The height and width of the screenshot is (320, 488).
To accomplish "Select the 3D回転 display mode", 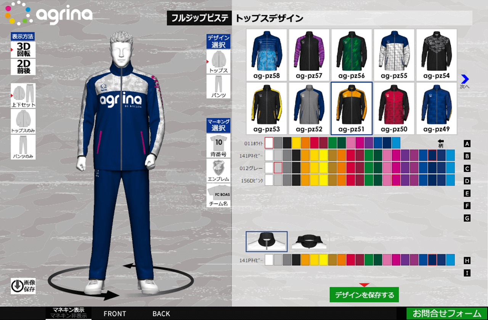I will 23,50.
